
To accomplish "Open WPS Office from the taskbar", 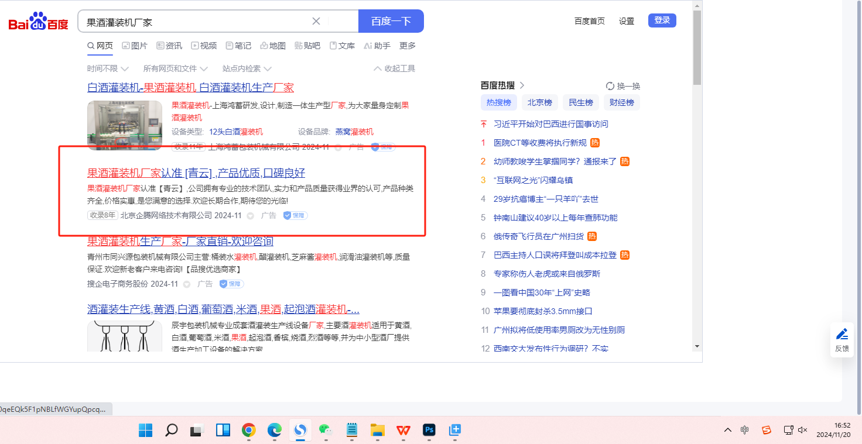I will click(403, 431).
